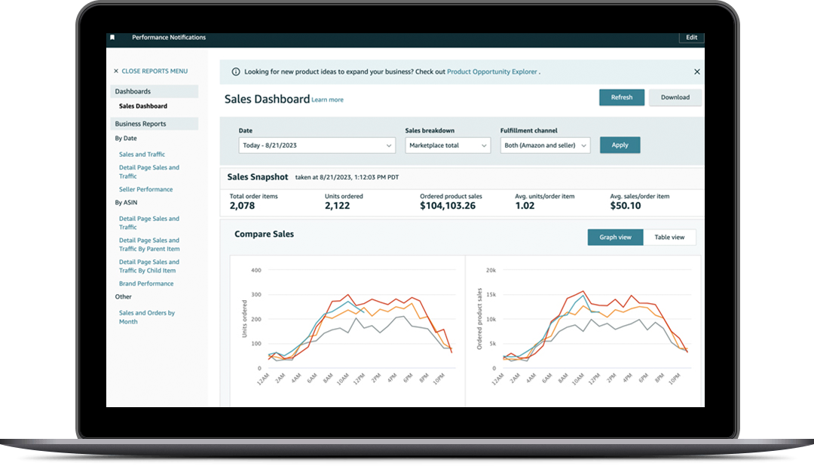This screenshot has height=466, width=814.
Task: Open the Brand Performance report
Action: pos(146,284)
